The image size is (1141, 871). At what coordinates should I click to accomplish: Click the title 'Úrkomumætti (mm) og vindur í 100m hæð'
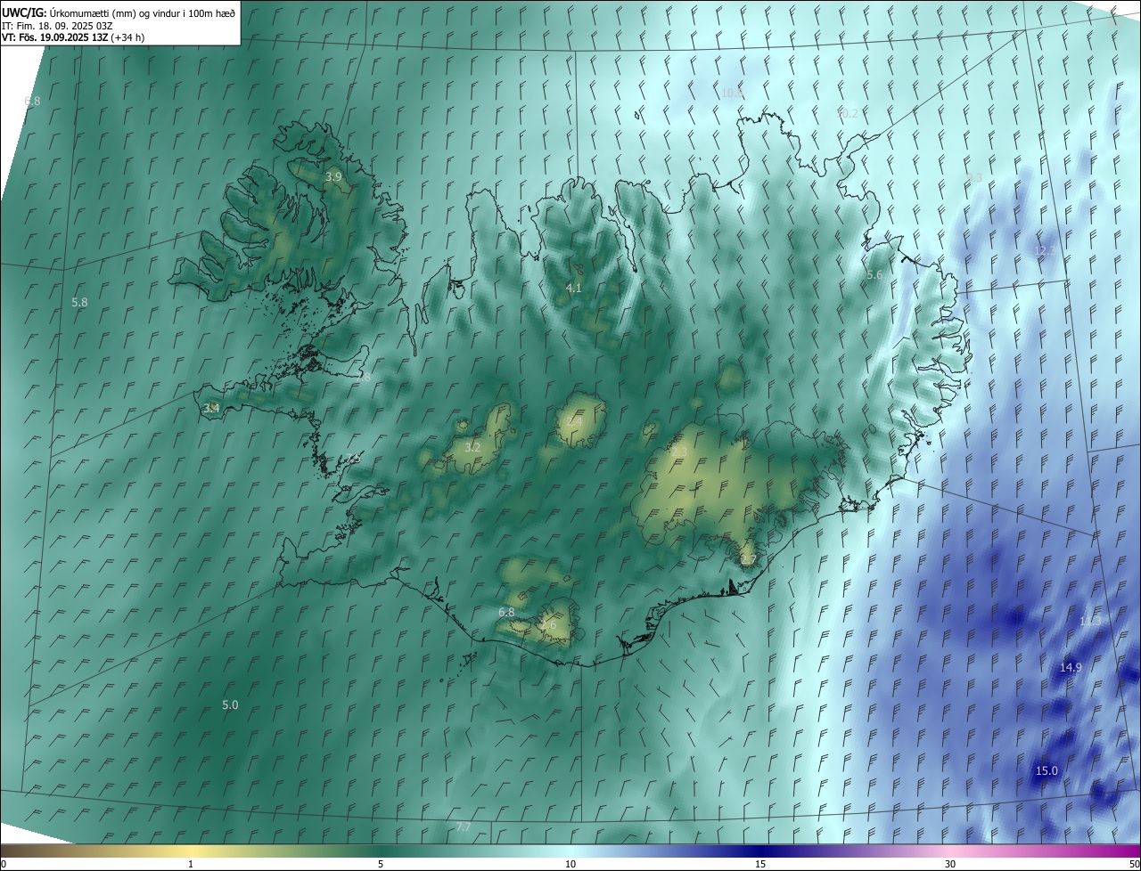click(142, 12)
